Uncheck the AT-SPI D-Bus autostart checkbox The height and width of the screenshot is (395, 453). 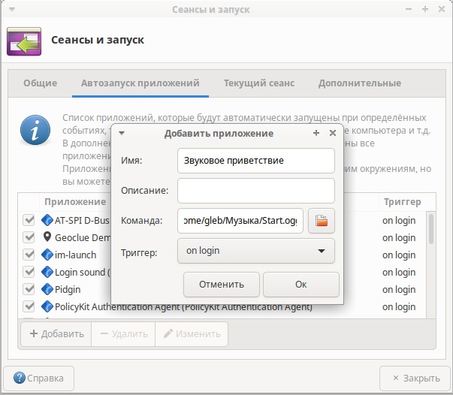click(x=29, y=221)
